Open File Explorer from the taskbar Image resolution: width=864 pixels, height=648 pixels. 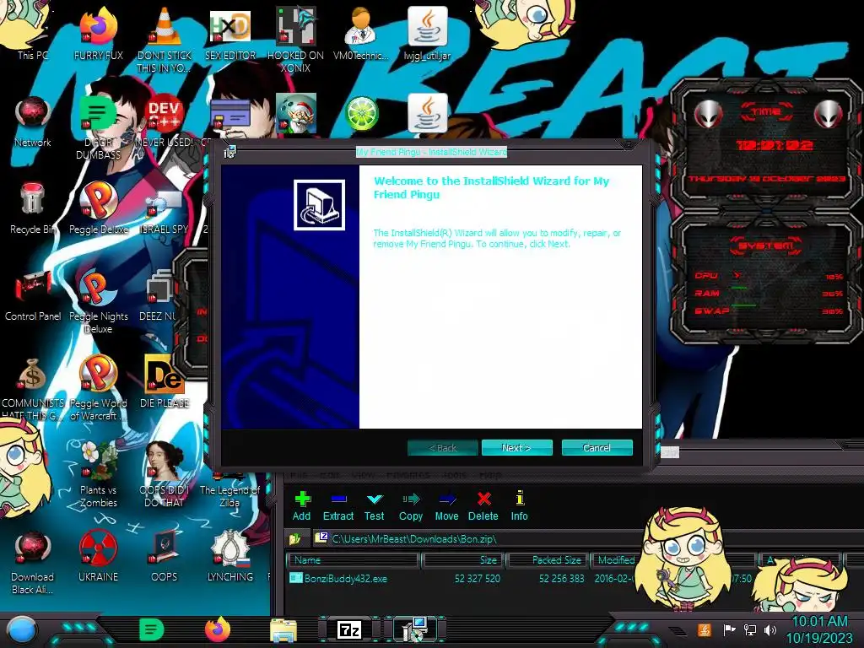[x=283, y=630]
